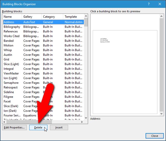Close the Building Blocks Organizer dialog
This screenshot has width=166, height=141.
(x=160, y=4)
